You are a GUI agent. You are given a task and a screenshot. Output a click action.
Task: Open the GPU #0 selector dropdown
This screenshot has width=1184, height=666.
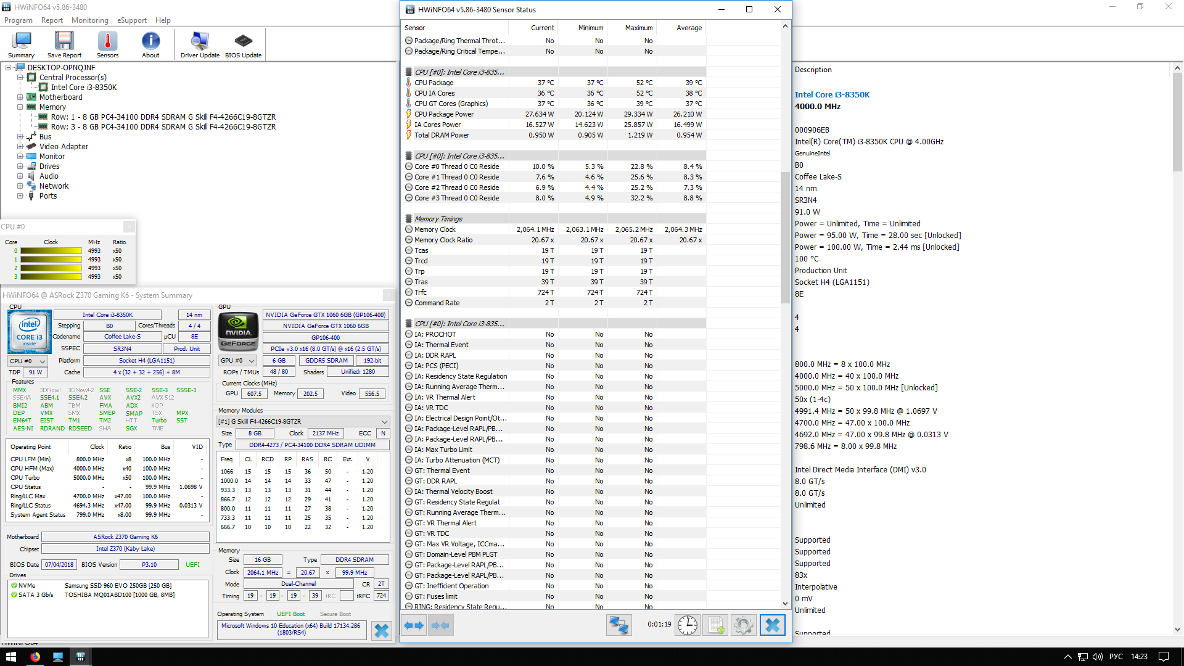tap(238, 361)
